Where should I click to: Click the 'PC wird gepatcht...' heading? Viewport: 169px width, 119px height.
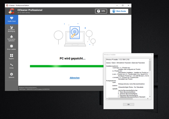(72, 59)
